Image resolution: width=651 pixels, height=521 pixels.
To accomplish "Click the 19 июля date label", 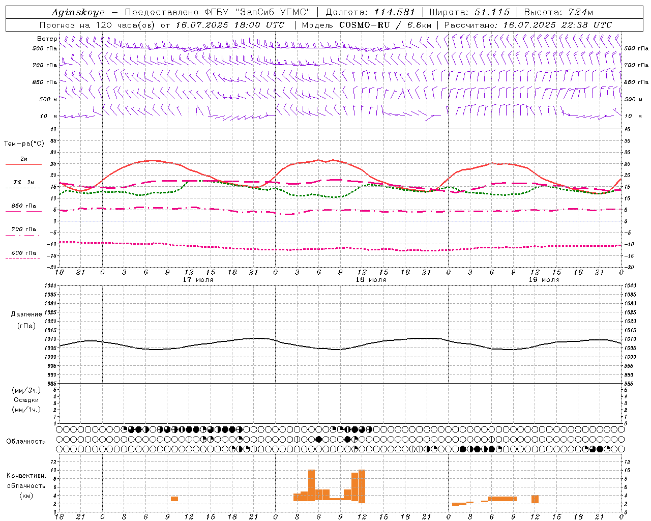I will 544,280.
